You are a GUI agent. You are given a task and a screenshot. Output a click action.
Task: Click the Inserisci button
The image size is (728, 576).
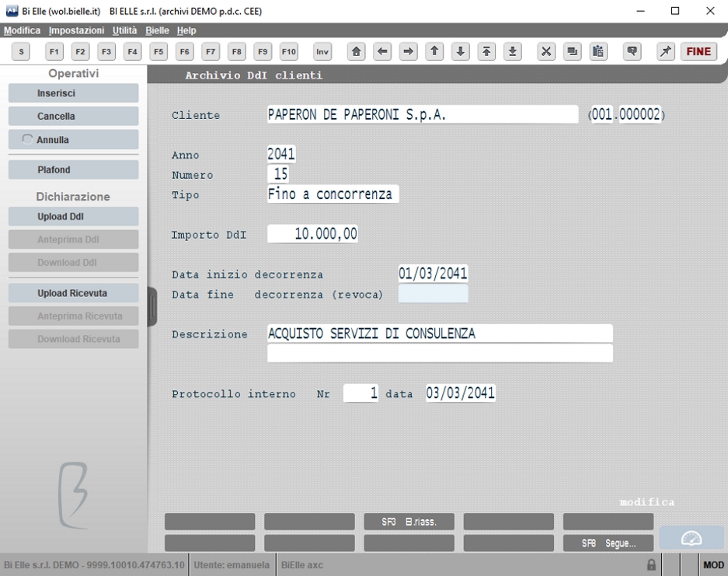(73, 93)
